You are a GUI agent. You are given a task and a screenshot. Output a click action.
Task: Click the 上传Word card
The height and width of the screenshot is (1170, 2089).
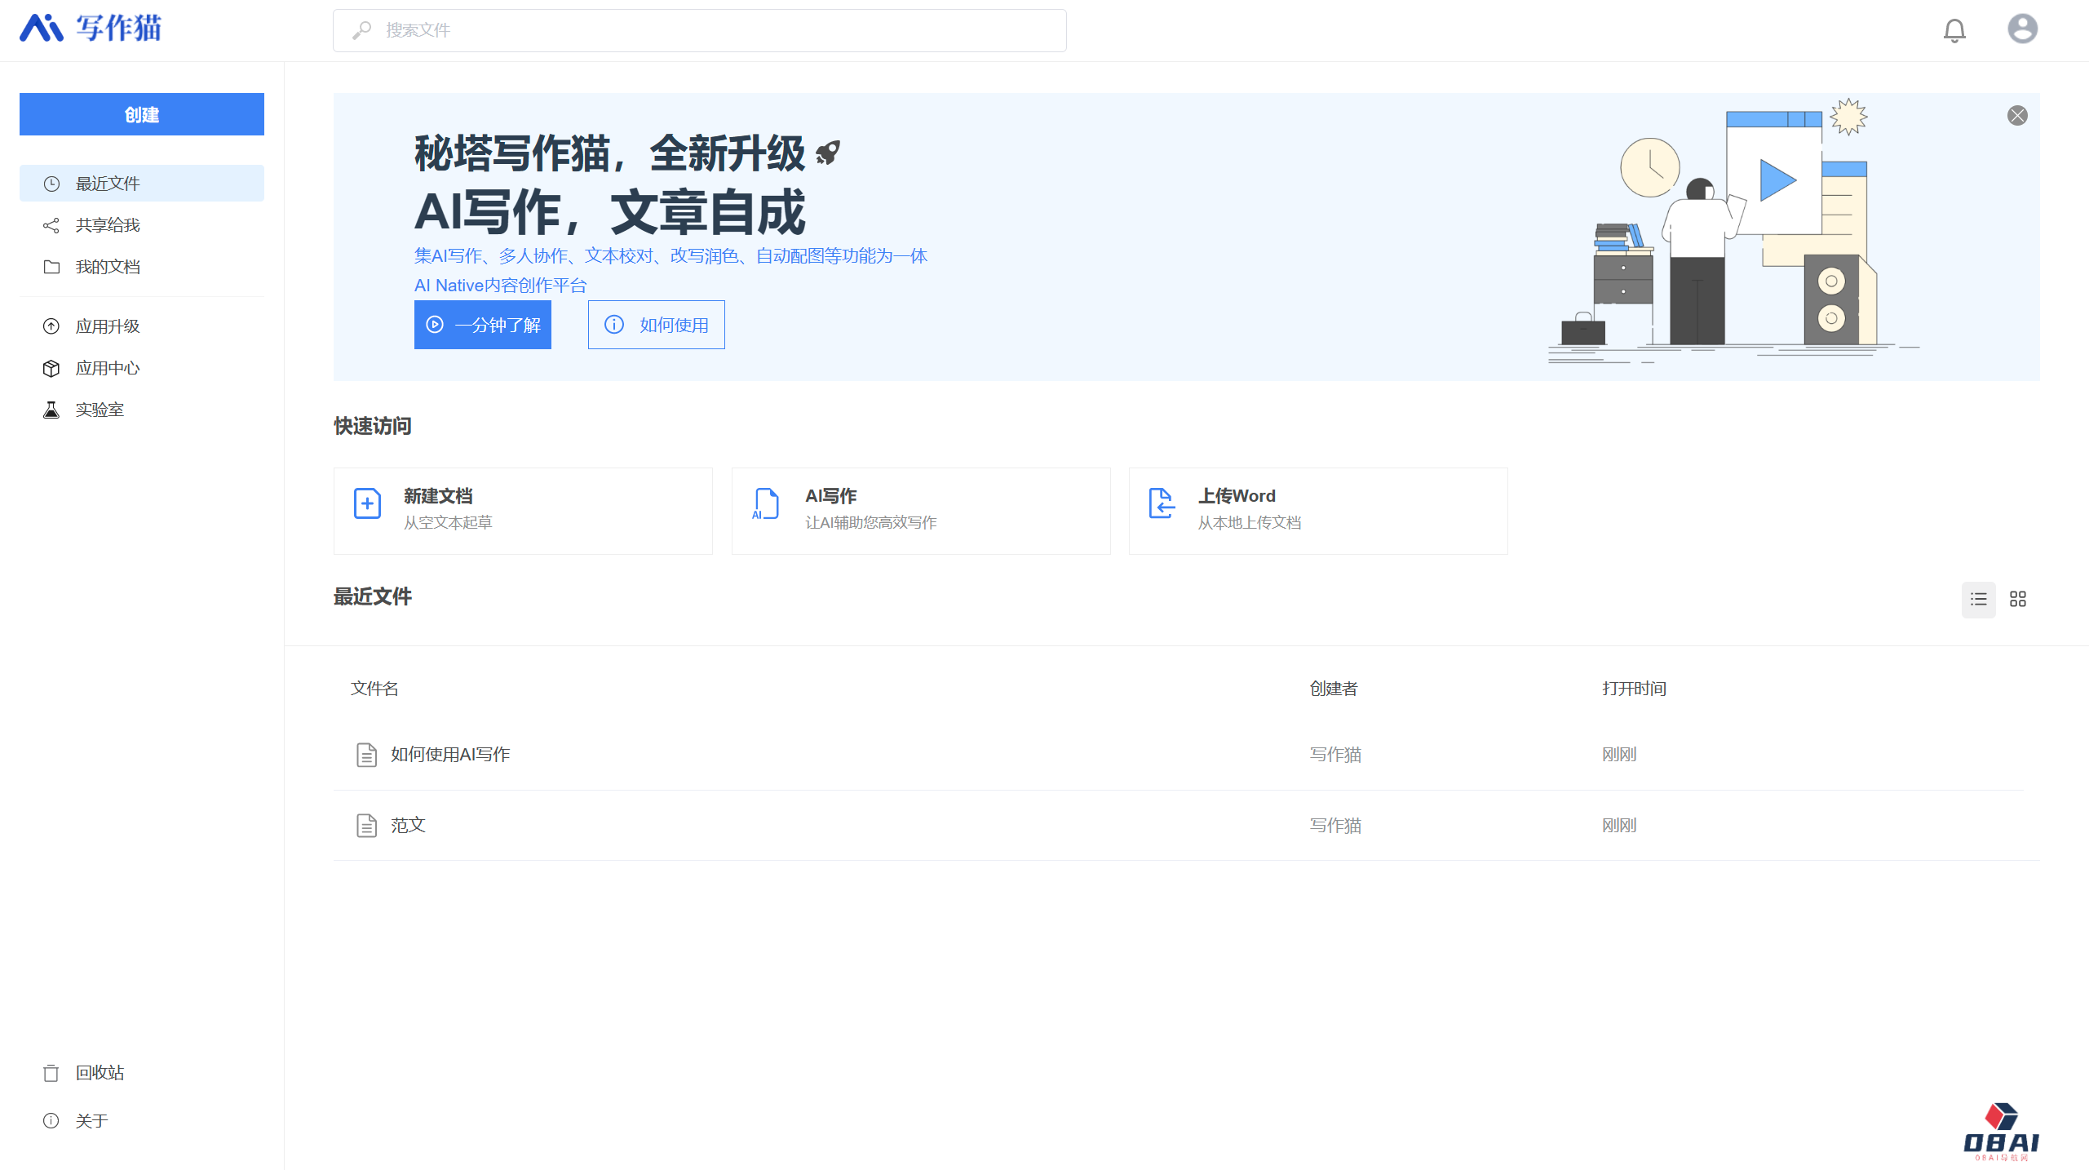[1318, 511]
